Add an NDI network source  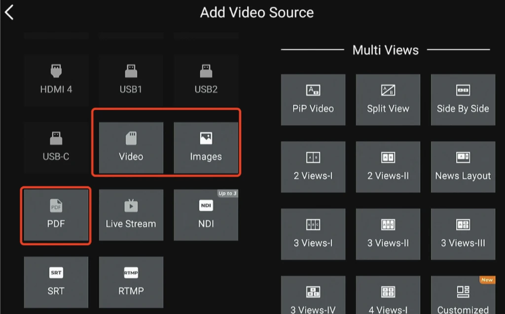point(206,215)
